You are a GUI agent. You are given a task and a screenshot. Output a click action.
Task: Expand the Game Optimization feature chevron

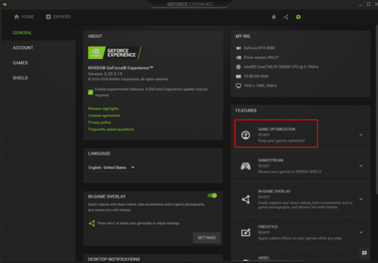tap(361, 135)
